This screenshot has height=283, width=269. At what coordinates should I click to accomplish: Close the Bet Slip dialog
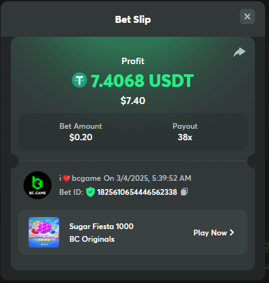pyautogui.click(x=247, y=16)
